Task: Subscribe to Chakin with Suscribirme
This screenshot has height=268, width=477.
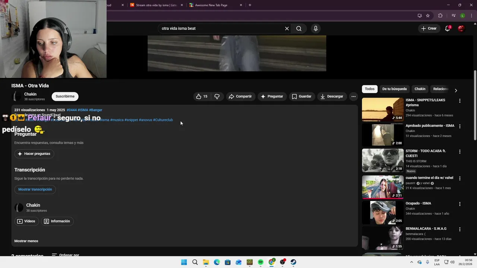Action: (65, 96)
